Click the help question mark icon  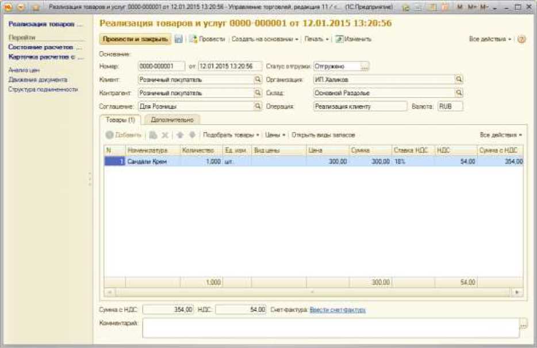[521, 40]
